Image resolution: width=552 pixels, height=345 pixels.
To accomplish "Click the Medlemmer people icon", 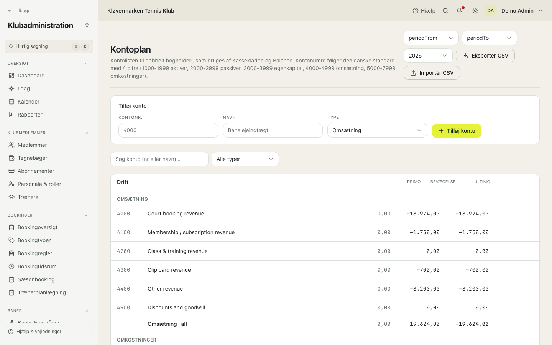I will [11, 145].
